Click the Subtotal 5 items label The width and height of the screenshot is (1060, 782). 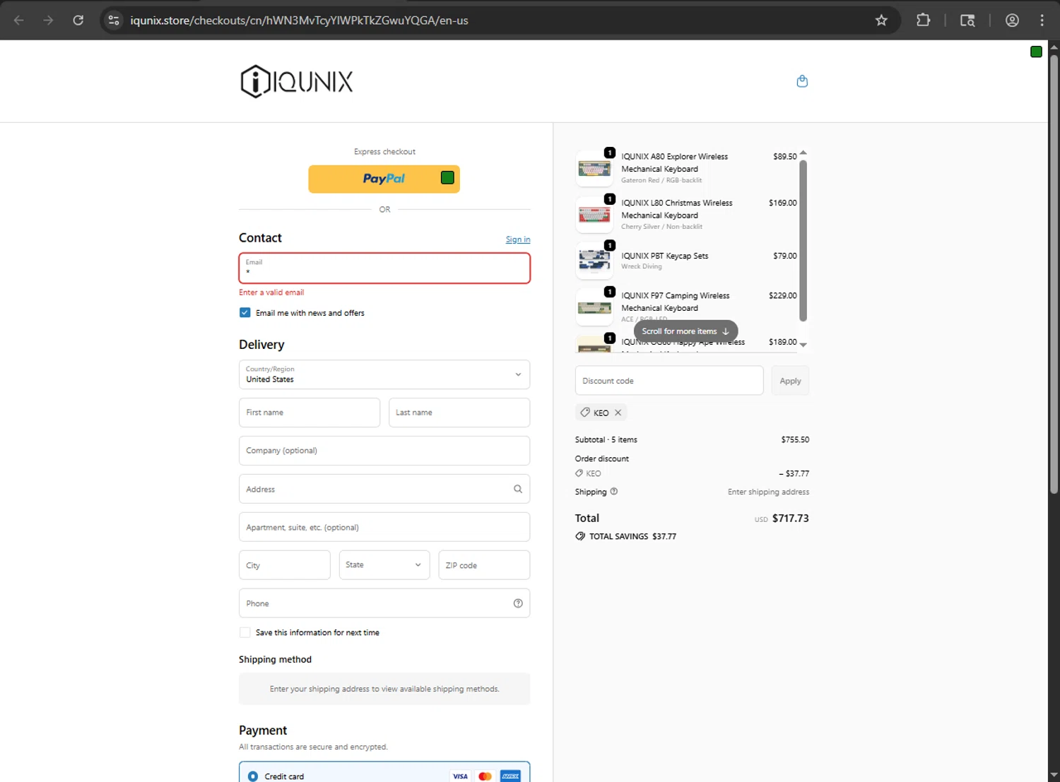pos(606,439)
